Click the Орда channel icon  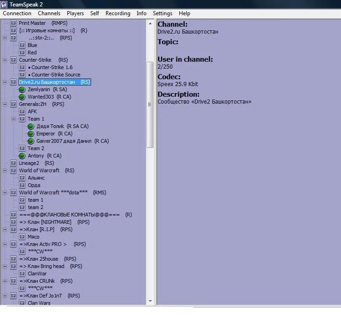click(22, 186)
